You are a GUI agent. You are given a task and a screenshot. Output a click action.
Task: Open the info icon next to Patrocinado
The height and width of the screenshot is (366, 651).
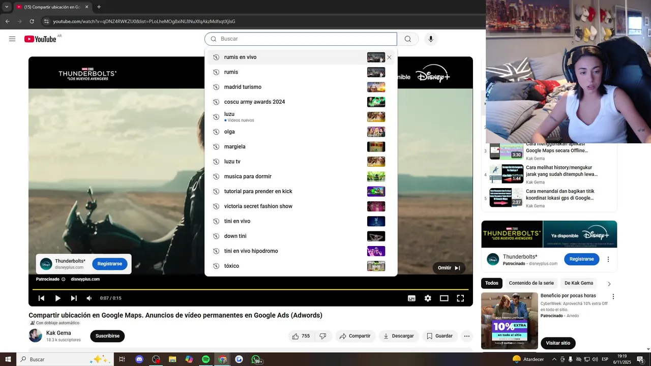click(64, 279)
